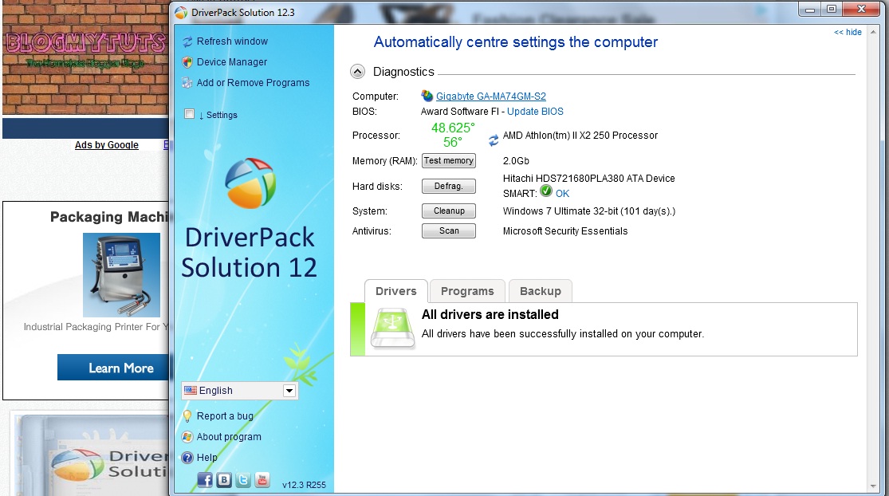This screenshot has width=889, height=496.
Task: Click AMD Athlon II X2 250 Processor text
Action: (x=580, y=136)
